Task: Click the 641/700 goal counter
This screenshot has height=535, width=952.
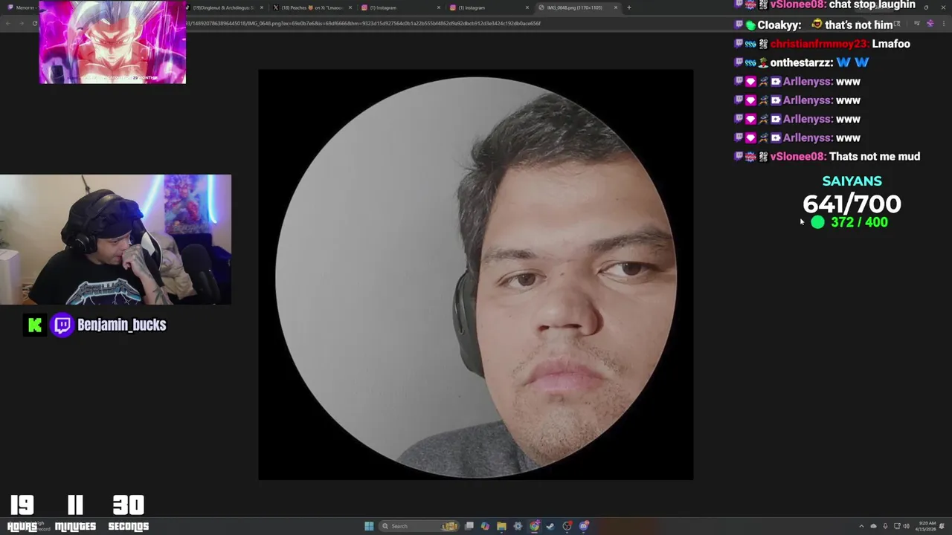Action: click(852, 204)
